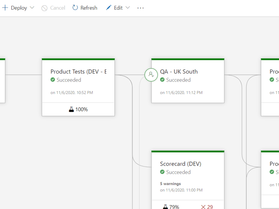Click the green Succeeded check on QA - UK South
Viewport: 279px width, 209px height.
tap(162, 80)
